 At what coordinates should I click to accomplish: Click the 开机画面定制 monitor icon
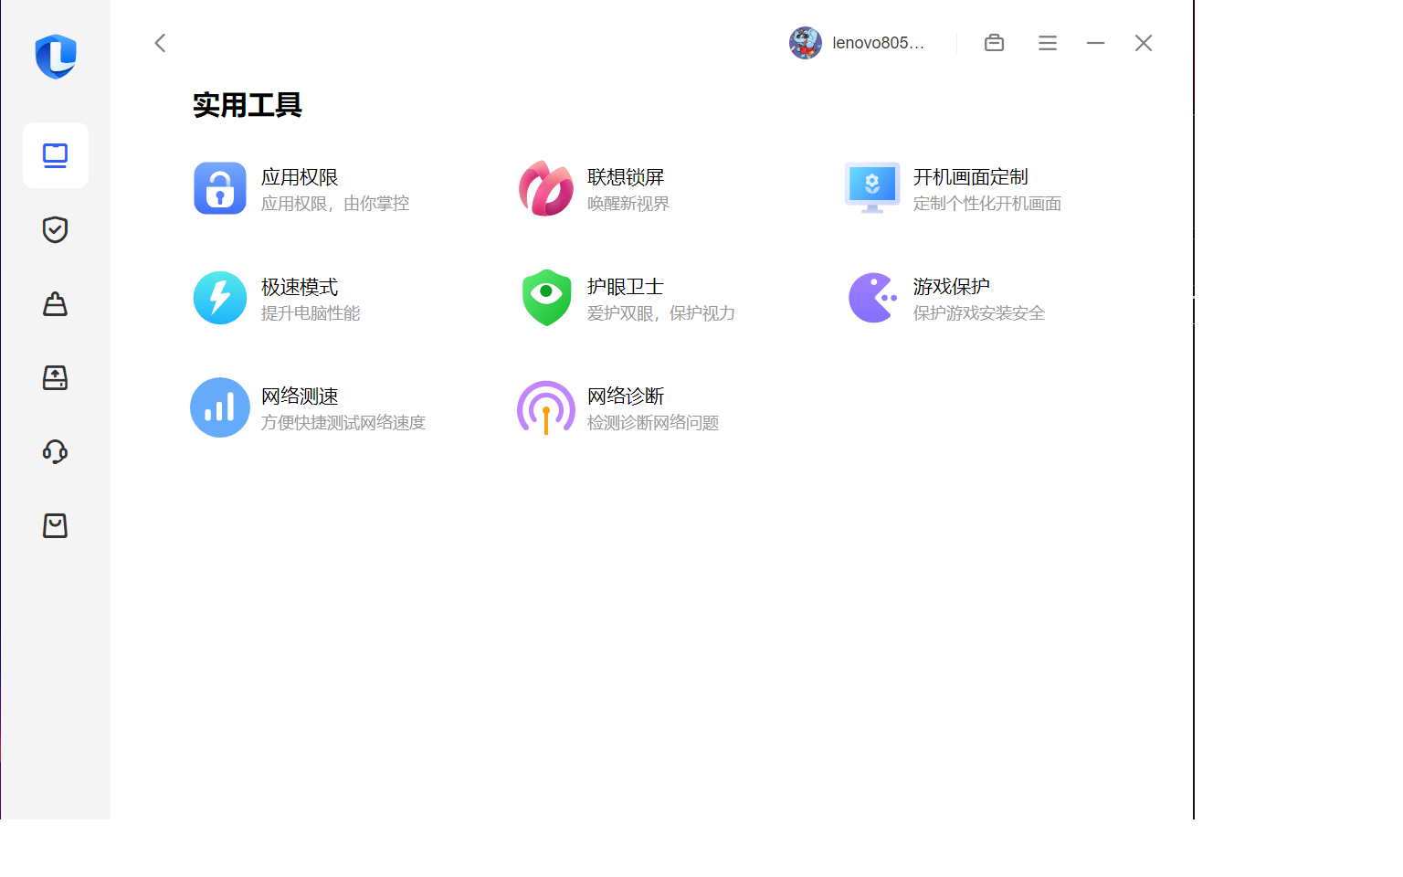point(872,188)
